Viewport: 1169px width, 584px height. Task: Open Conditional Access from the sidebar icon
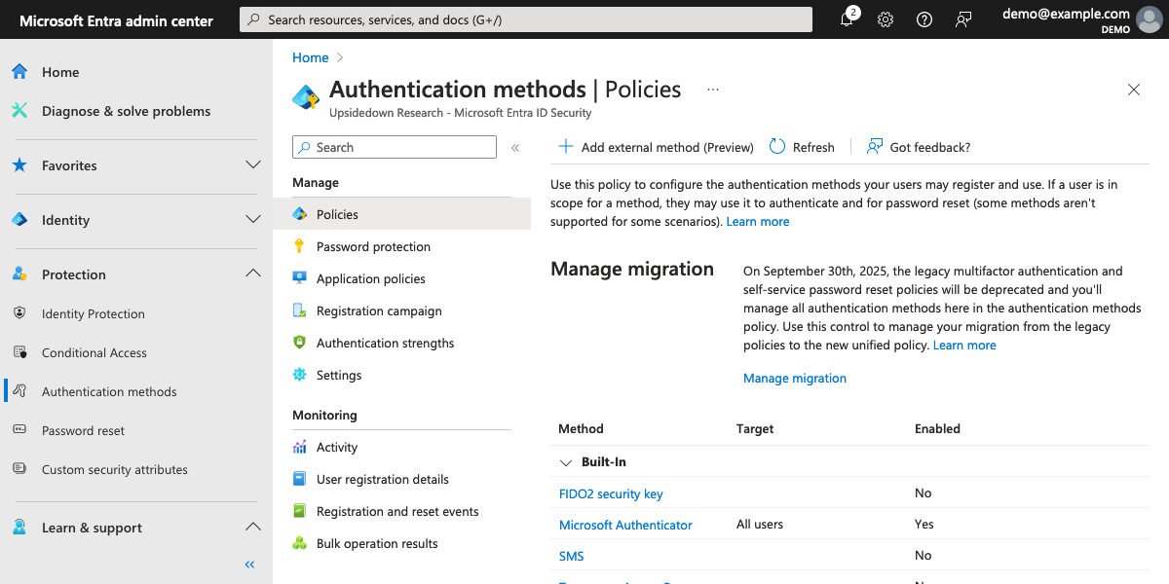(20, 352)
